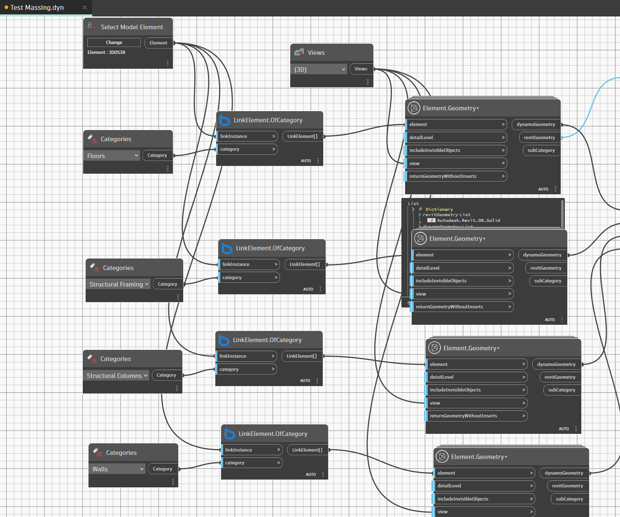Image resolution: width=620 pixels, height=517 pixels.
Task: Open options menu of the top Element.Geometry+ node
Action: click(555, 189)
